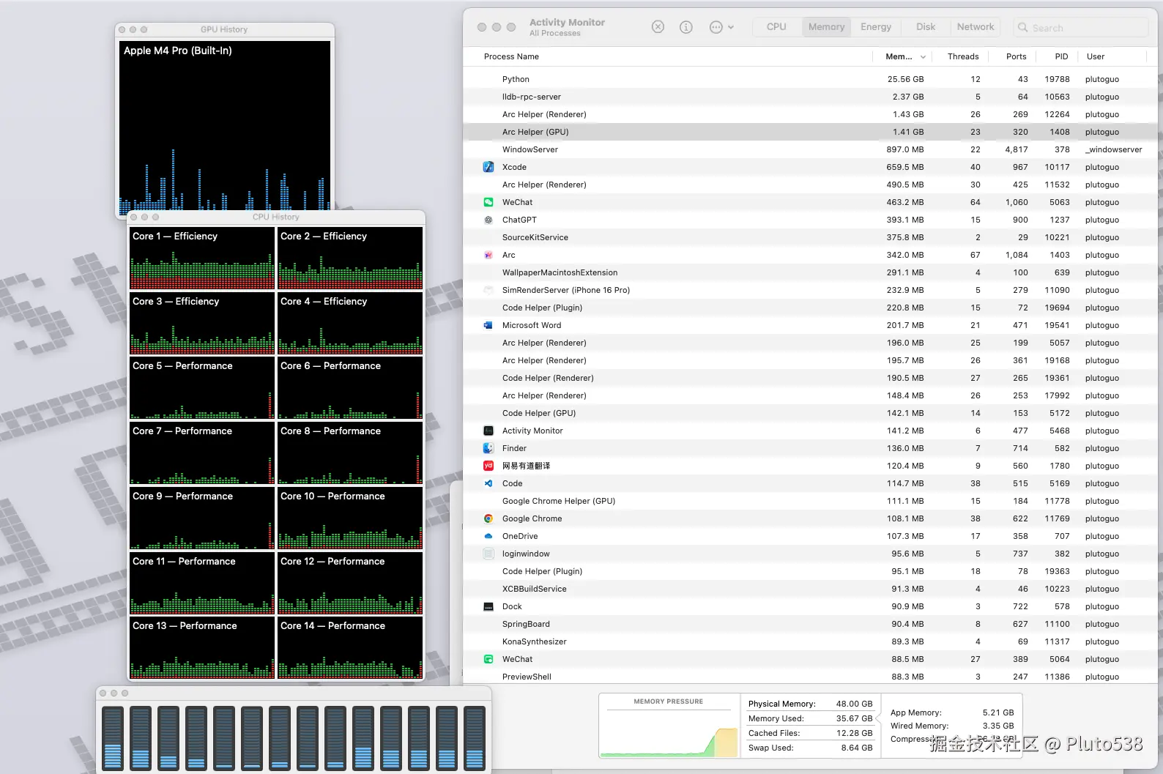
Task: Select WallpaperMacintoshExtension process
Action: 810,272
